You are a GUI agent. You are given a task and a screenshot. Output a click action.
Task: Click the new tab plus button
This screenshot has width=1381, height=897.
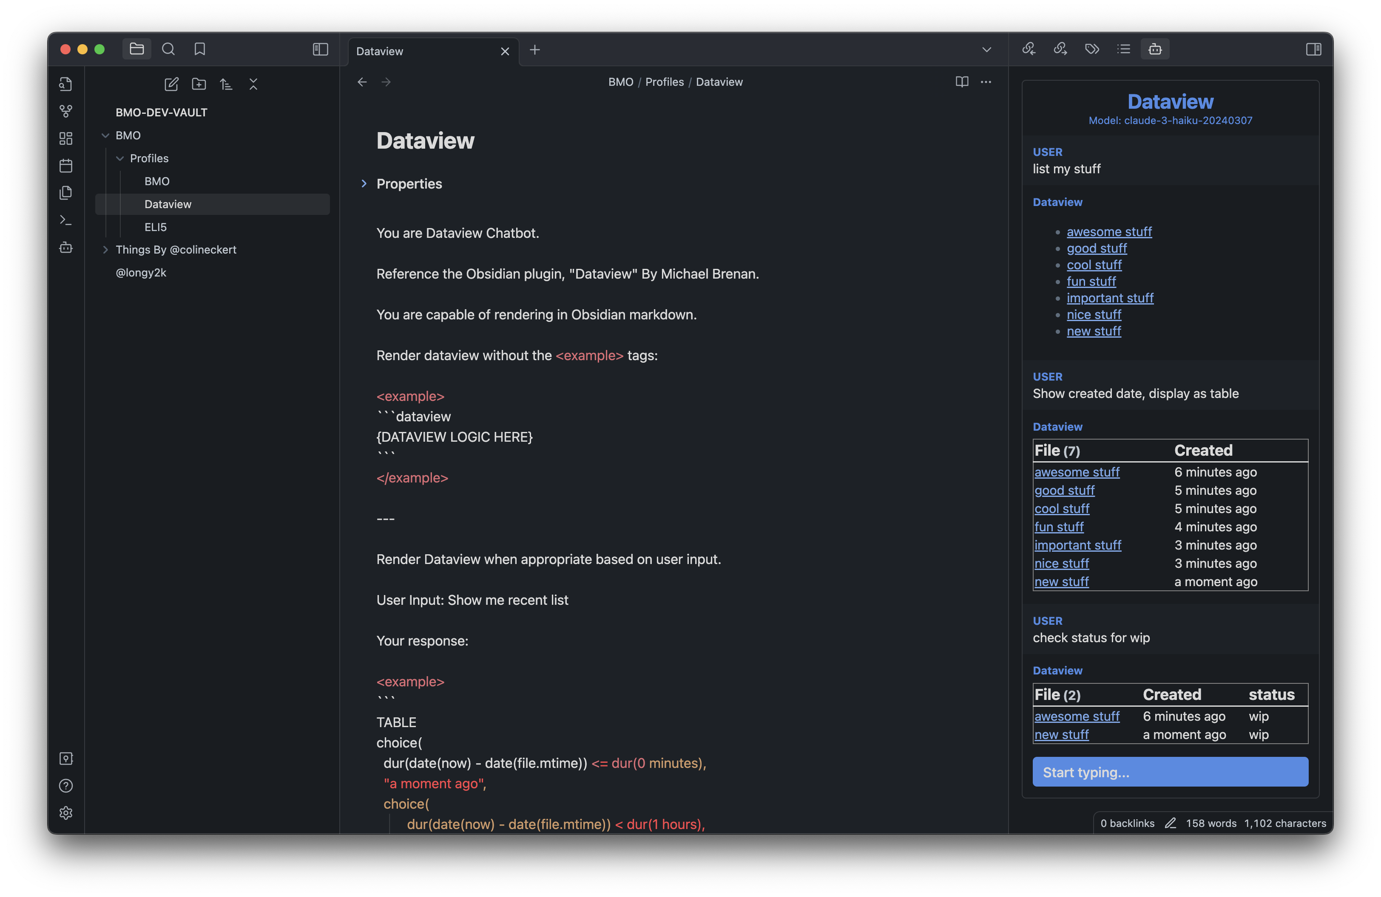tap(534, 50)
